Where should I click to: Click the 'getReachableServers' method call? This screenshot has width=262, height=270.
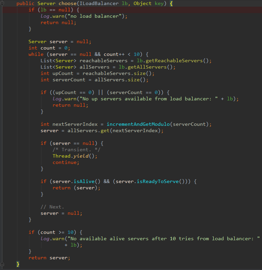tap(174, 61)
